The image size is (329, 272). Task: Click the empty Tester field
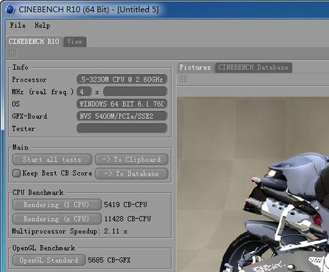(x=122, y=129)
